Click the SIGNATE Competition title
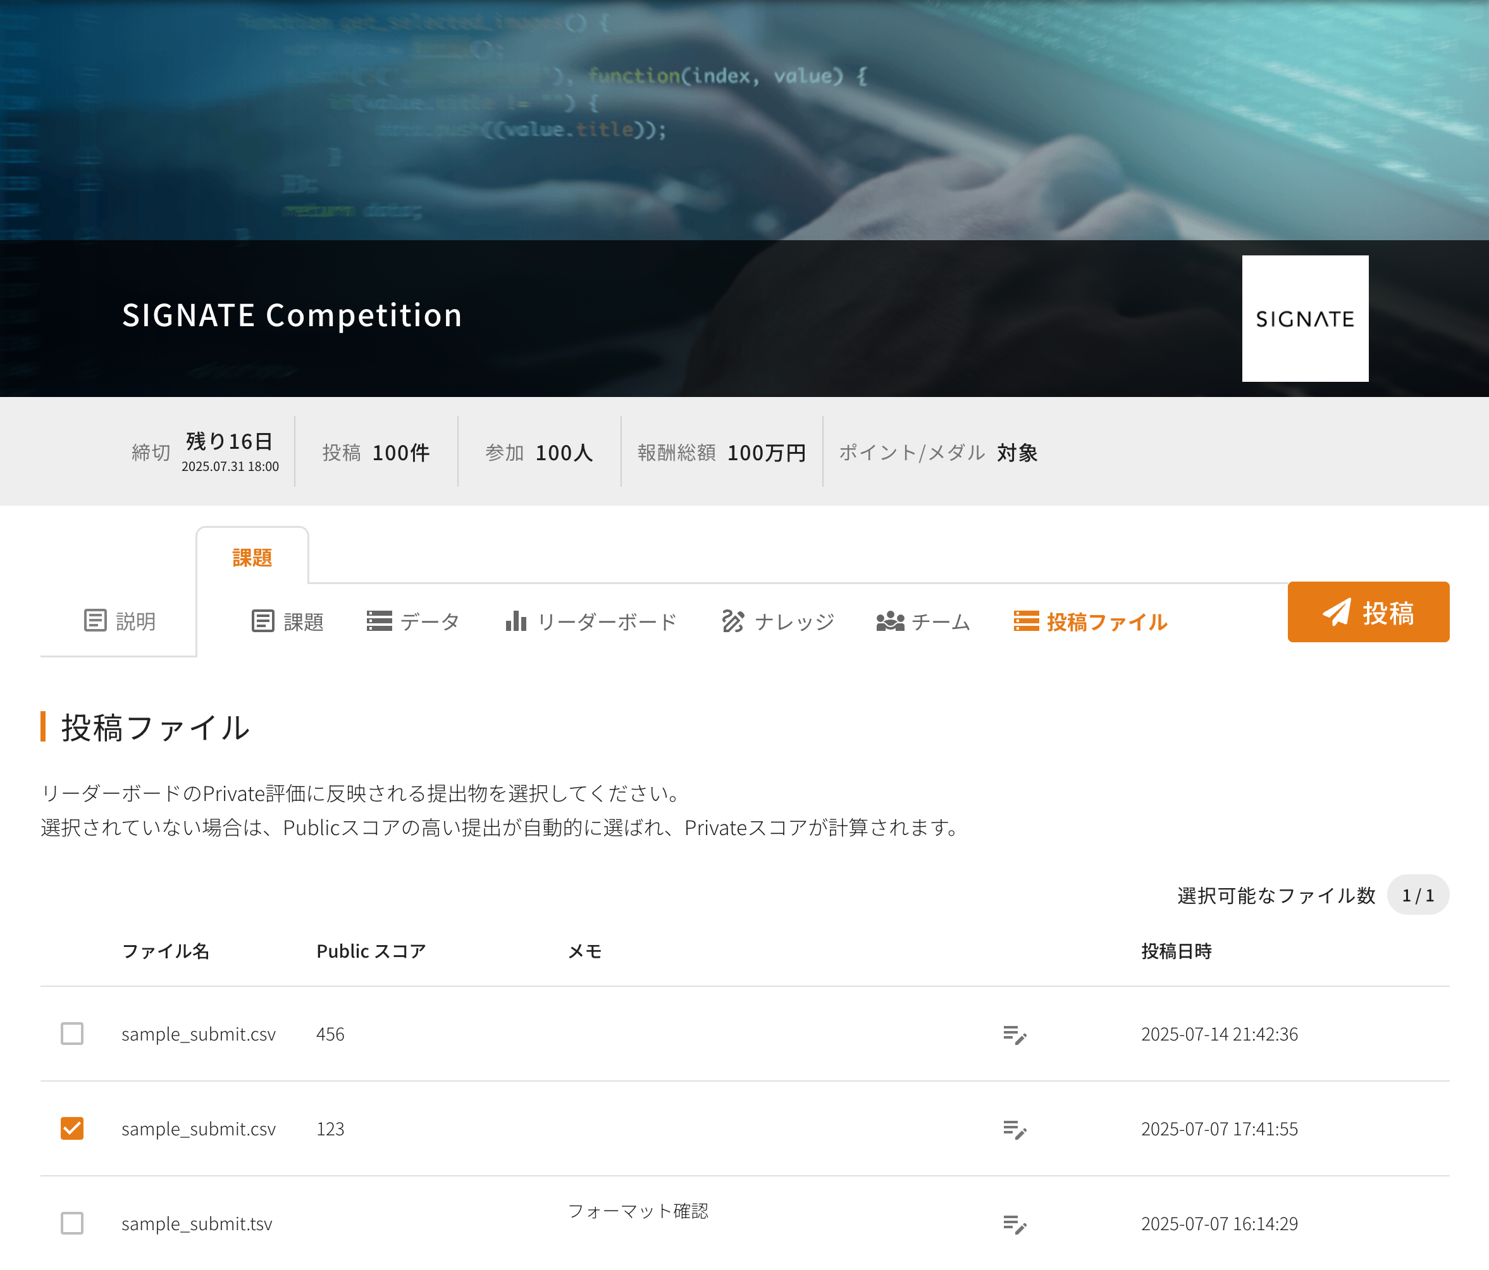1489x1270 pixels. click(292, 315)
